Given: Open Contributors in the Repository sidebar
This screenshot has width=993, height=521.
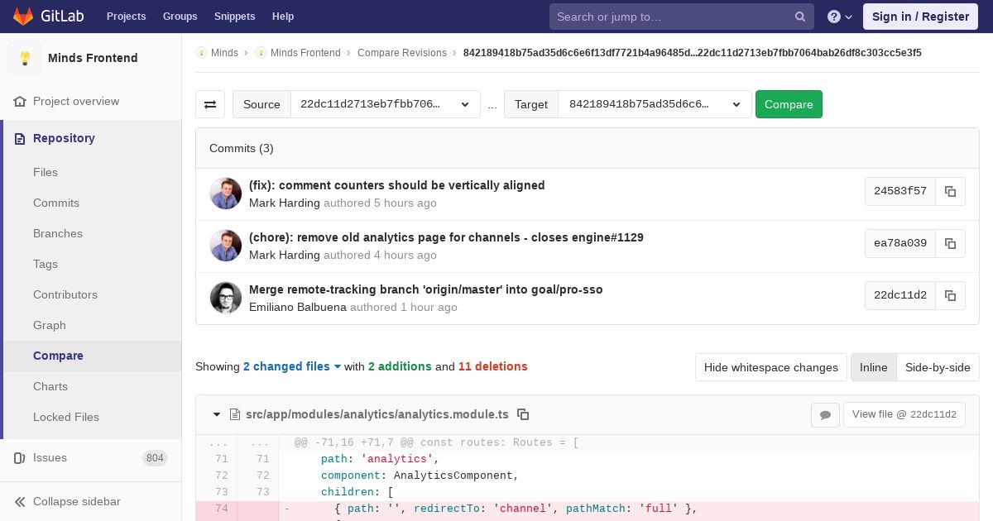Looking at the screenshot, I should click(65, 294).
